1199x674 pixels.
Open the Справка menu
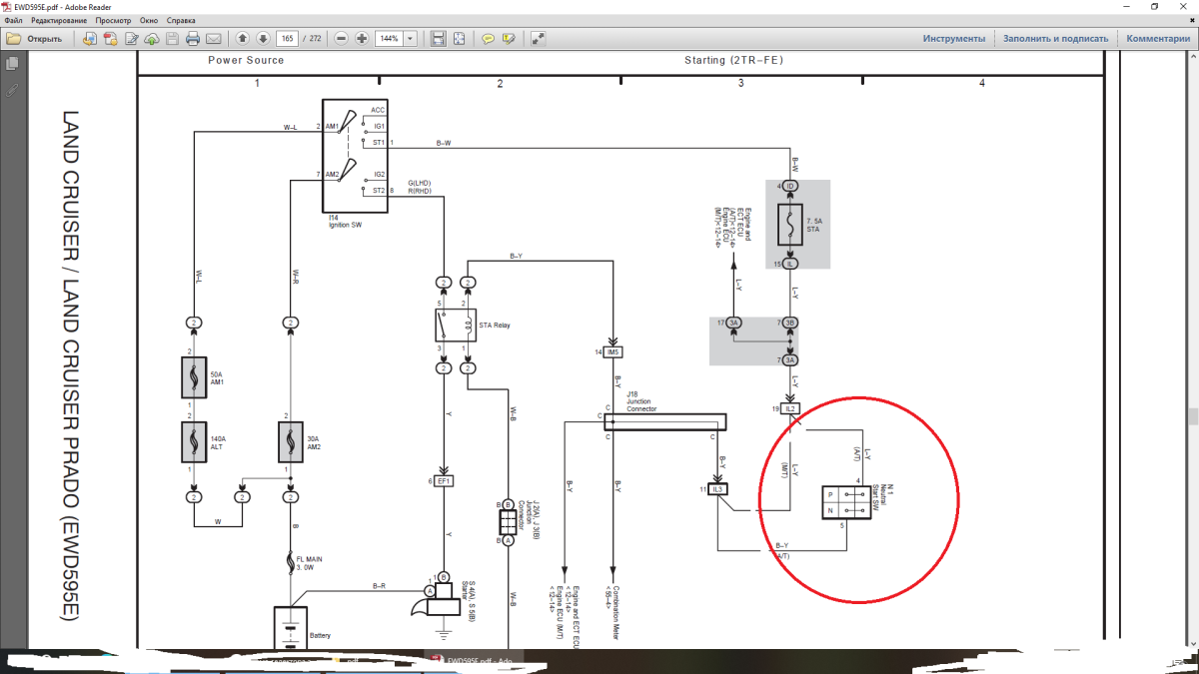(181, 20)
